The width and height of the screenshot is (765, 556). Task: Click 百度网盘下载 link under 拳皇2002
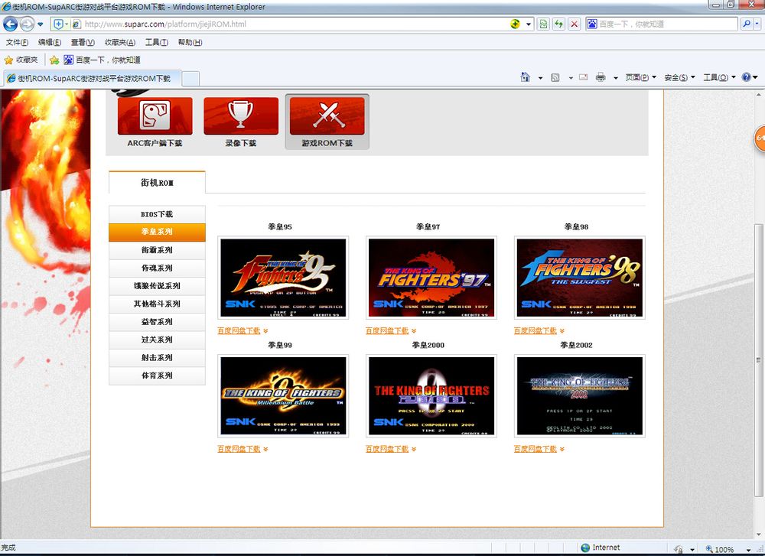(535, 449)
